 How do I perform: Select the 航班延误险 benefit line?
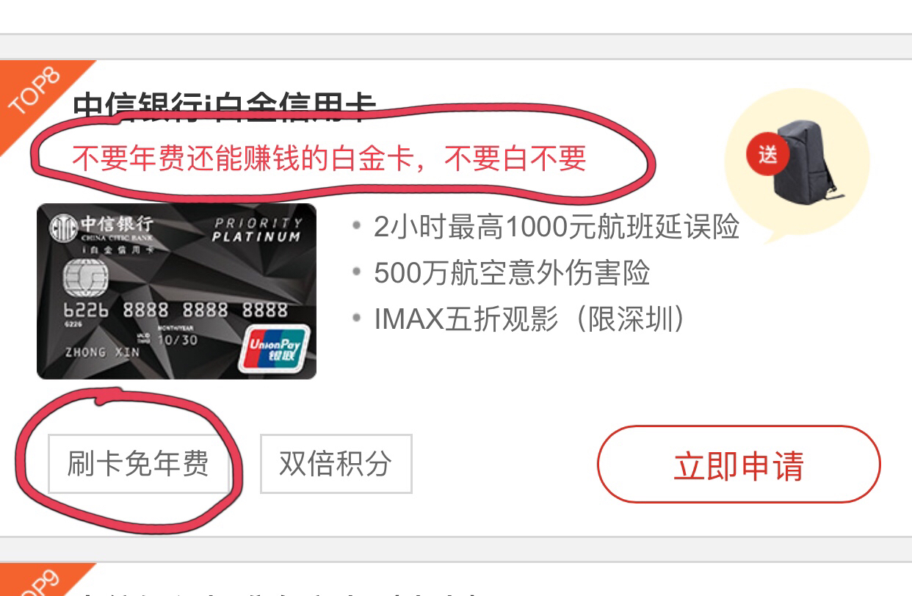[556, 228]
